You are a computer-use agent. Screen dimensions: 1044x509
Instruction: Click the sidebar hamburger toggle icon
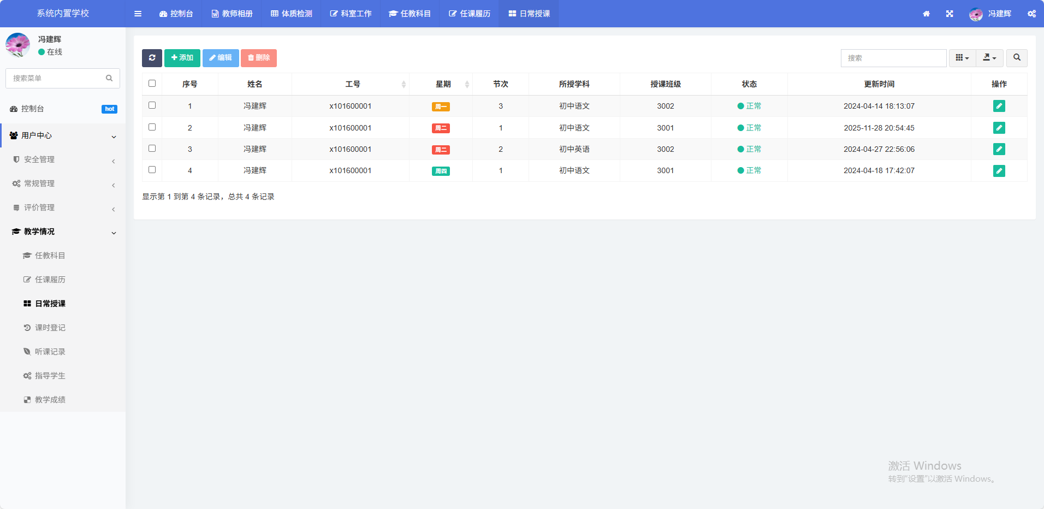[138, 14]
